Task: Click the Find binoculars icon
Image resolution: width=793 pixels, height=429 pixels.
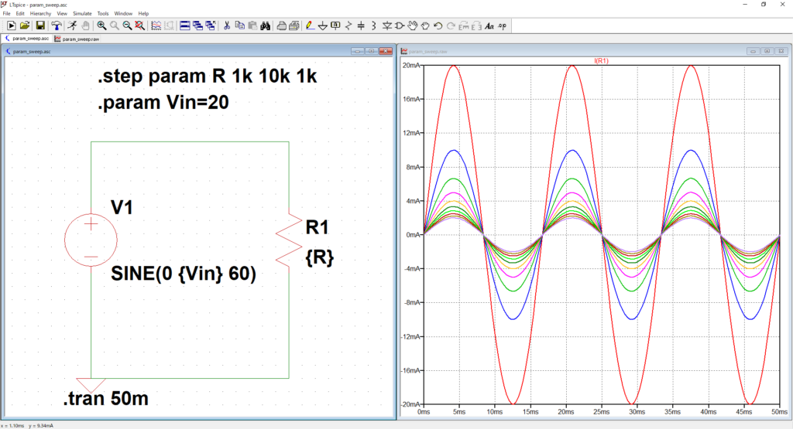Action: pyautogui.click(x=265, y=26)
